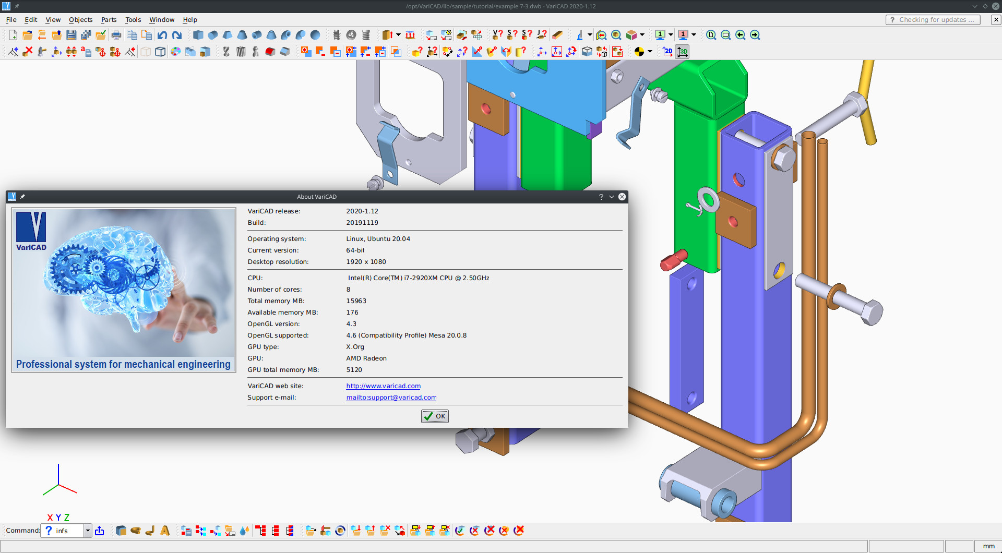Click the 3D text letter A icon
This screenshot has height=553, width=1002.
pos(165,531)
